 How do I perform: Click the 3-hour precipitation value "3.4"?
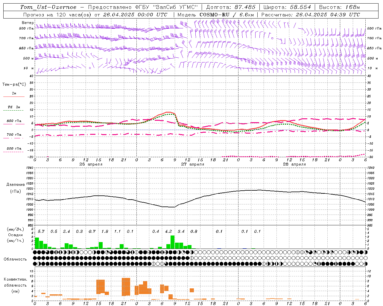click(x=181, y=232)
